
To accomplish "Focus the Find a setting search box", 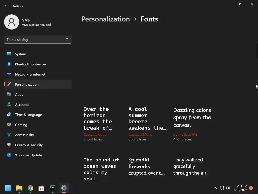I will (38, 40).
